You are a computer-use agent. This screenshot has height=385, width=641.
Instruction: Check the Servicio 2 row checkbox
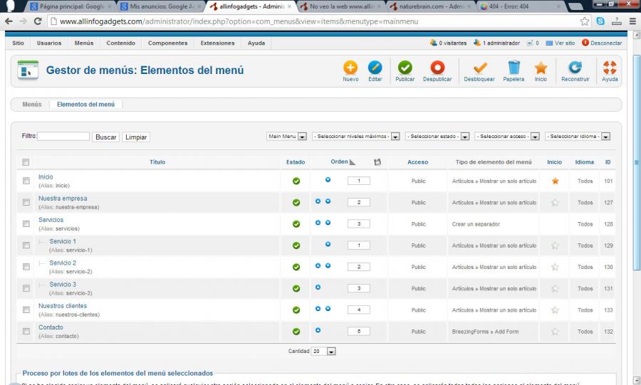[26, 267]
